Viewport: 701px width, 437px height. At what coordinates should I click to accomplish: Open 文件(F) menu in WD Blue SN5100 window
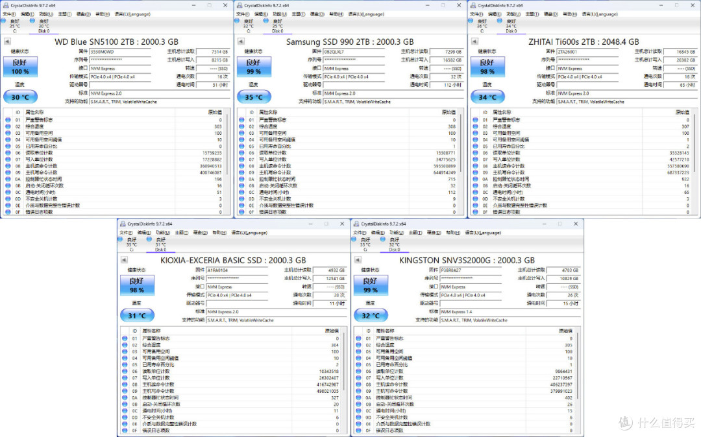(x=9, y=14)
